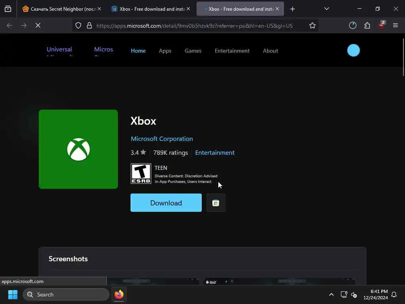Image resolution: width=405 pixels, height=304 pixels.
Task: Switch to the first Xbox download tab
Action: [151, 9]
